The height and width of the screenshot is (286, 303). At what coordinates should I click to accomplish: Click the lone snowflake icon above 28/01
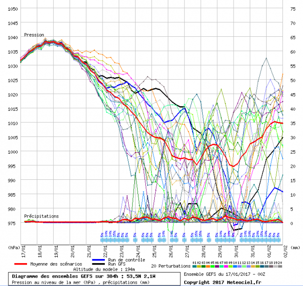(x=209, y=240)
